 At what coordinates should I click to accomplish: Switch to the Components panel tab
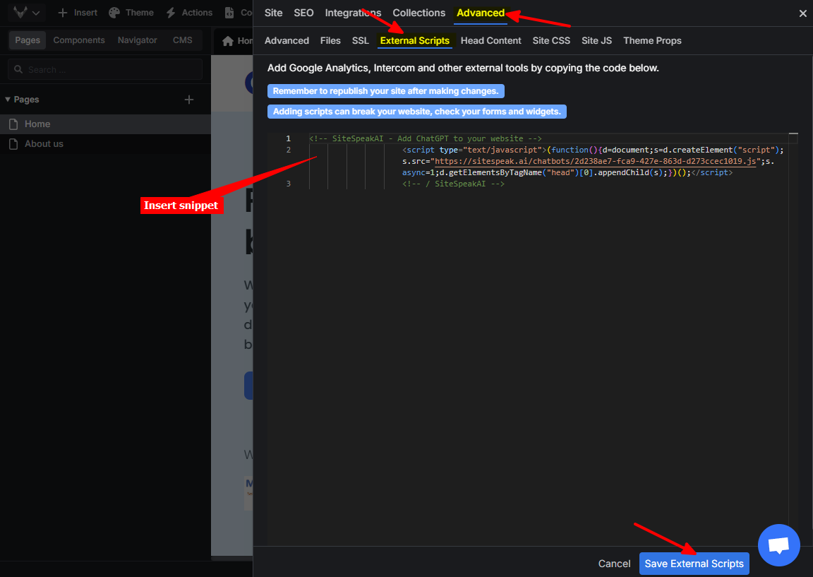coord(79,40)
